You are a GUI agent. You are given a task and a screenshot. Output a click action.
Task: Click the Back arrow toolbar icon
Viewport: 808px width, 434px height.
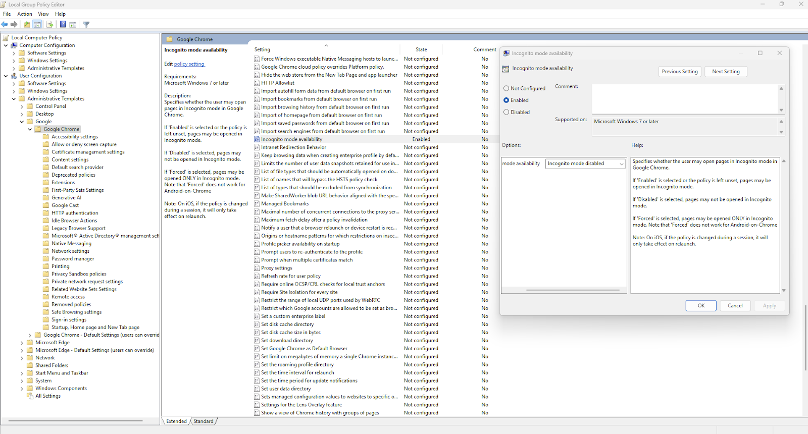point(5,24)
